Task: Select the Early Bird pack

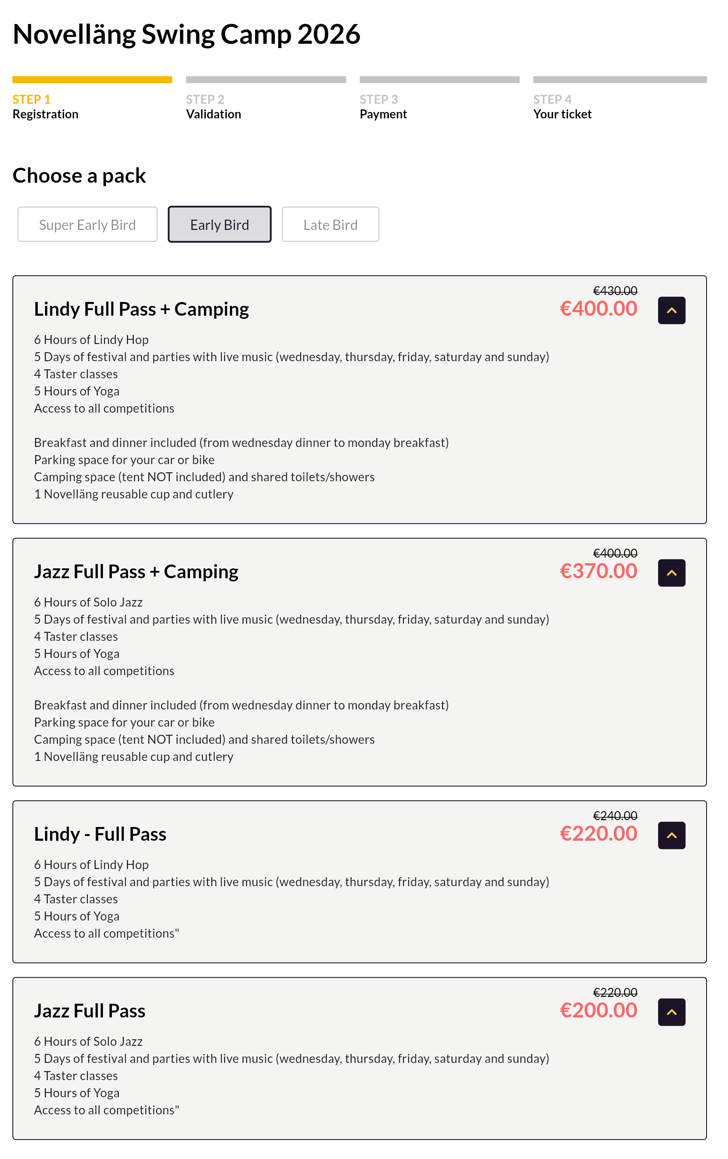Action: pos(220,224)
